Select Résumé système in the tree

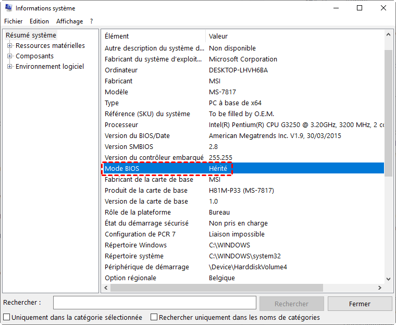click(31, 35)
